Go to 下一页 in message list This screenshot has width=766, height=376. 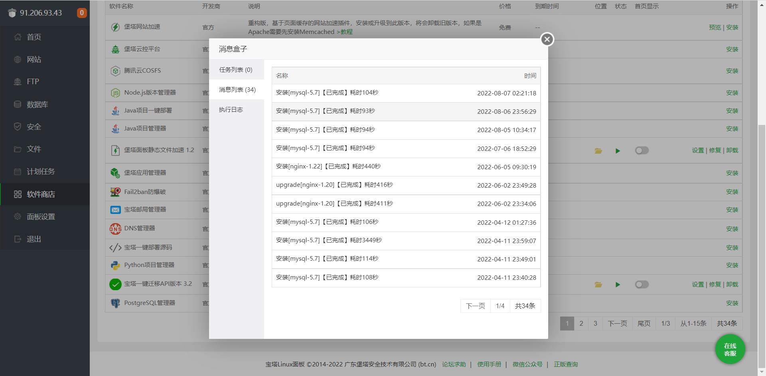[475, 306]
